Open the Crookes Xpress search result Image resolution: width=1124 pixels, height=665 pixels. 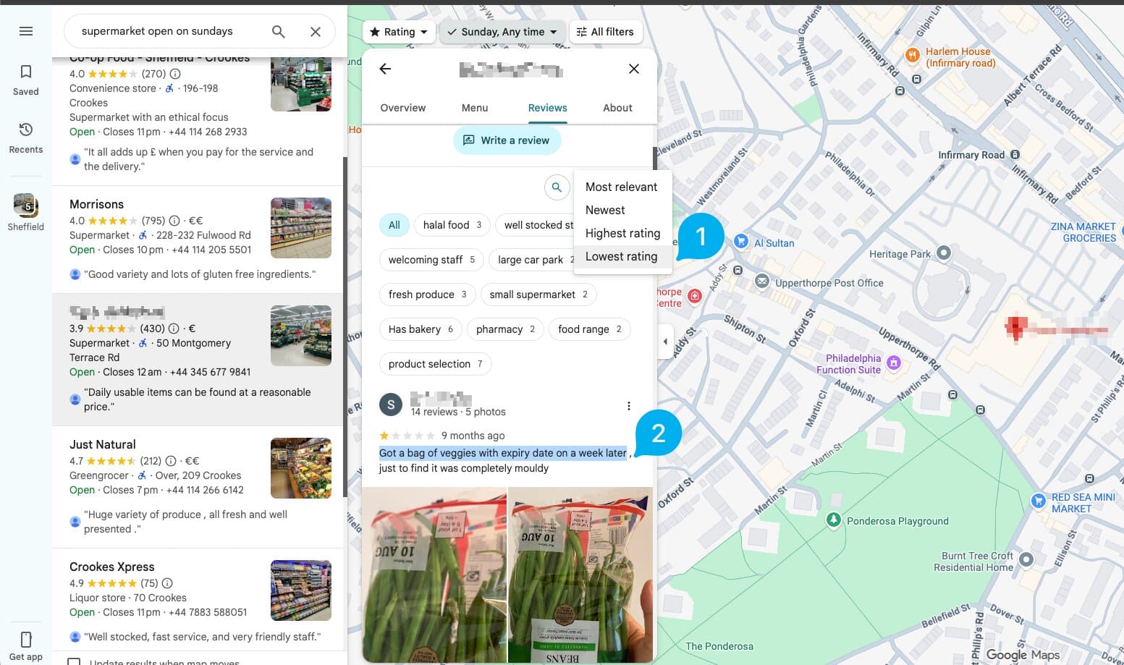[x=197, y=601]
